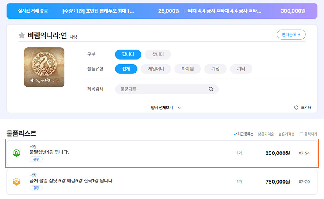
Task: Click the 바람의나라:연 game thumbnail image
Action: pyautogui.click(x=44, y=67)
